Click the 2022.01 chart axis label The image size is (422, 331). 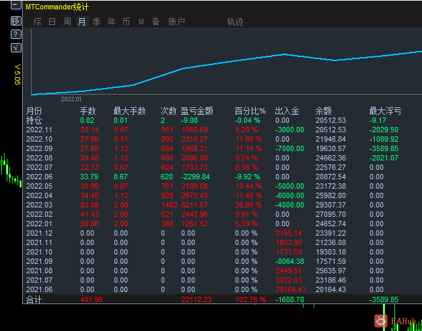[71, 99]
